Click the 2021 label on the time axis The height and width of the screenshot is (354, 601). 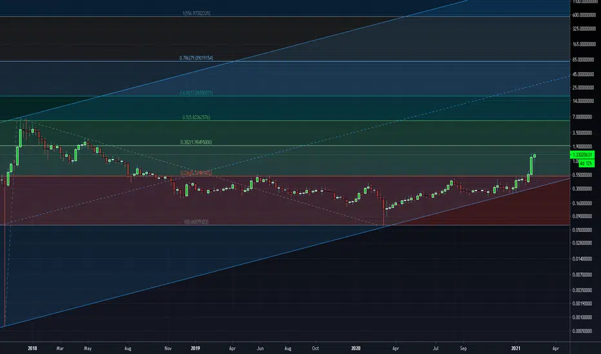pos(516,348)
